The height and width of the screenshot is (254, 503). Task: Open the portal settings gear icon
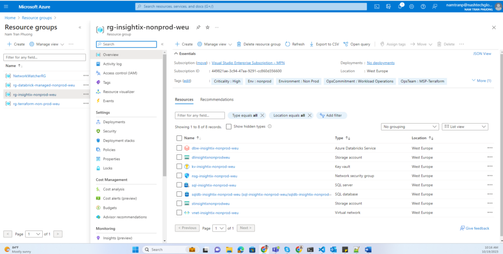click(411, 7)
